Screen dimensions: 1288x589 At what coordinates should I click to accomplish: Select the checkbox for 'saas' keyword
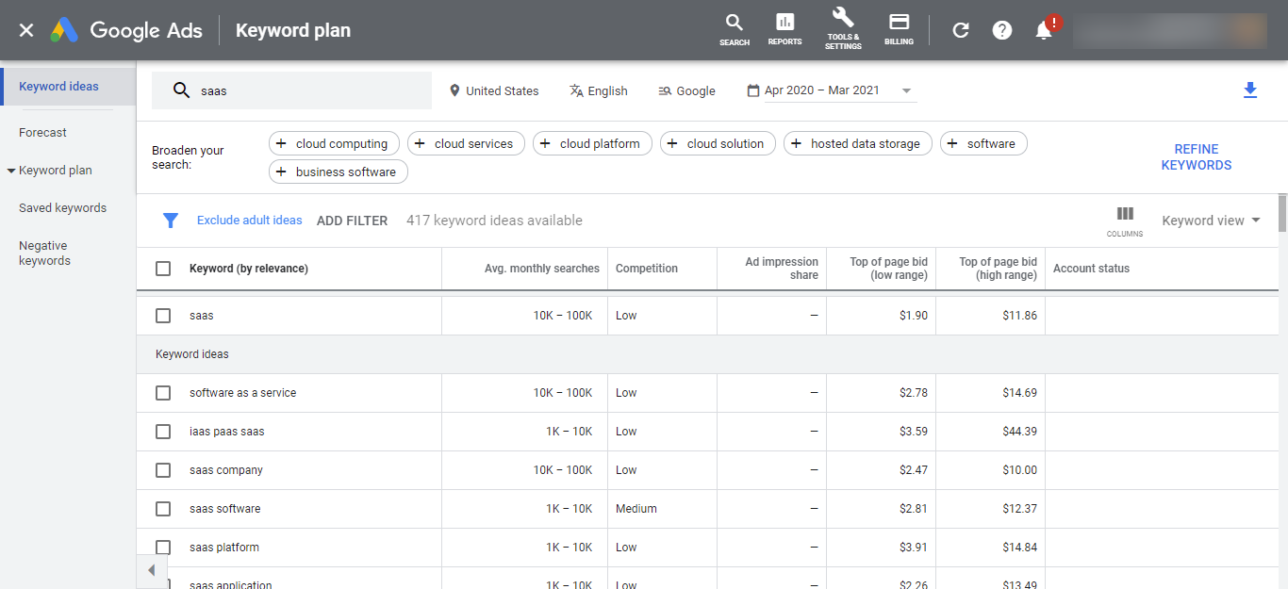click(x=163, y=316)
